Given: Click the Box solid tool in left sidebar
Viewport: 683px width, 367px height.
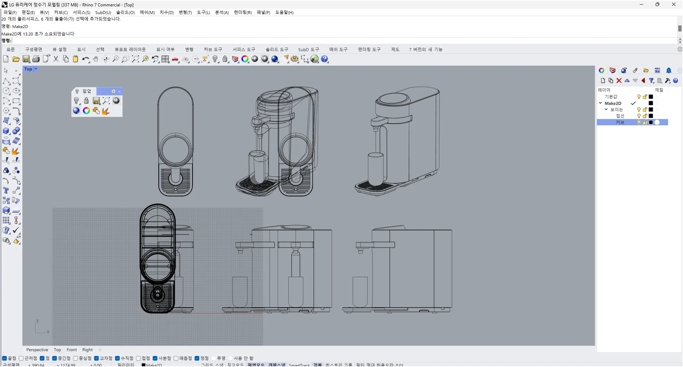Looking at the screenshot, I should pyautogui.click(x=6, y=131).
